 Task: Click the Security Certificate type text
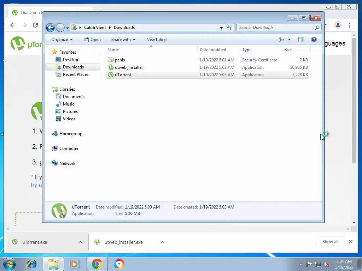[259, 60]
